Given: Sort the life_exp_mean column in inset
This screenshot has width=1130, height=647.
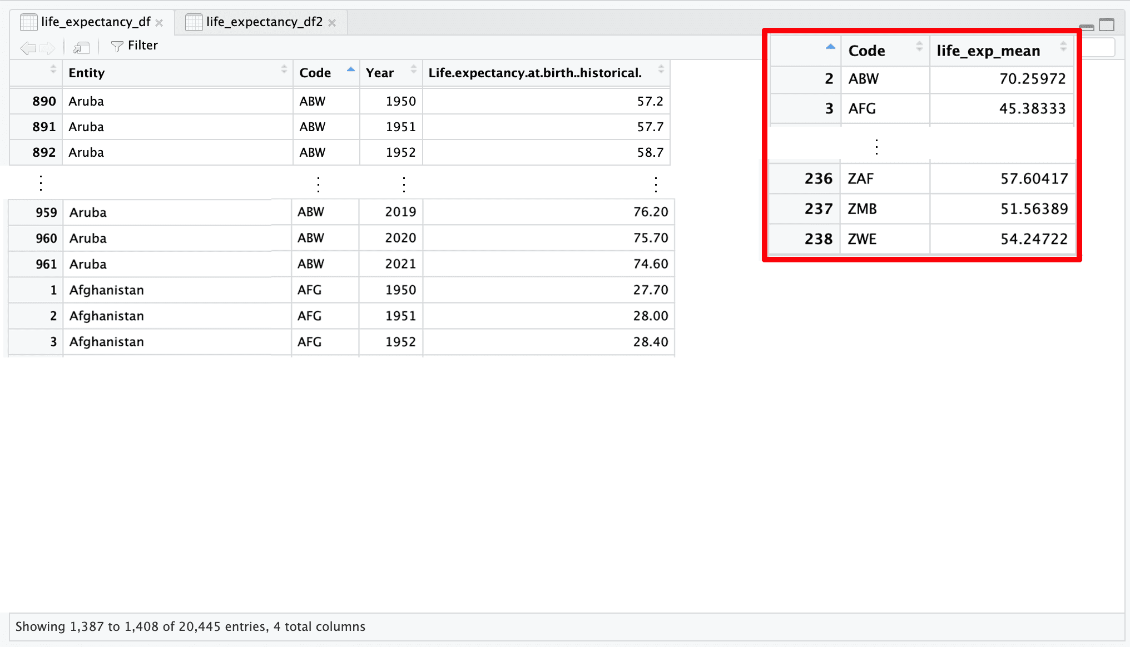Looking at the screenshot, I should (x=1063, y=47).
